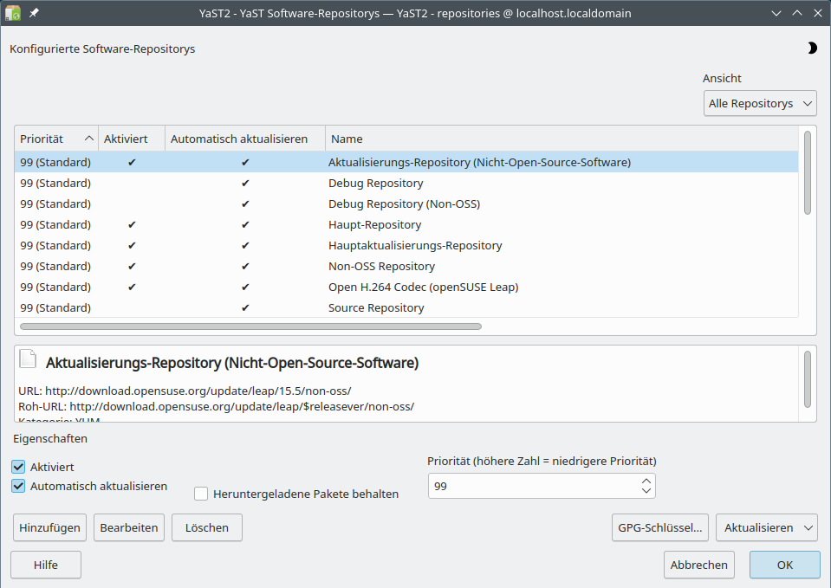Confirm with the OK button

[x=785, y=565]
